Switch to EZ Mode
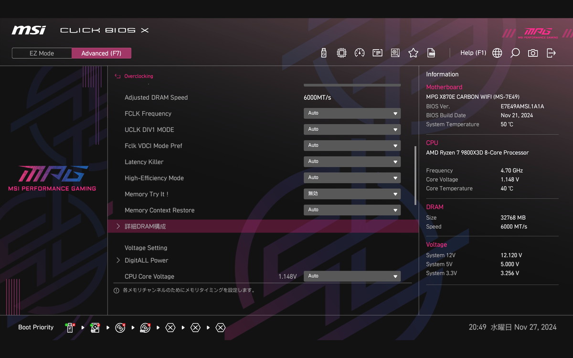The height and width of the screenshot is (358, 573). tap(42, 53)
